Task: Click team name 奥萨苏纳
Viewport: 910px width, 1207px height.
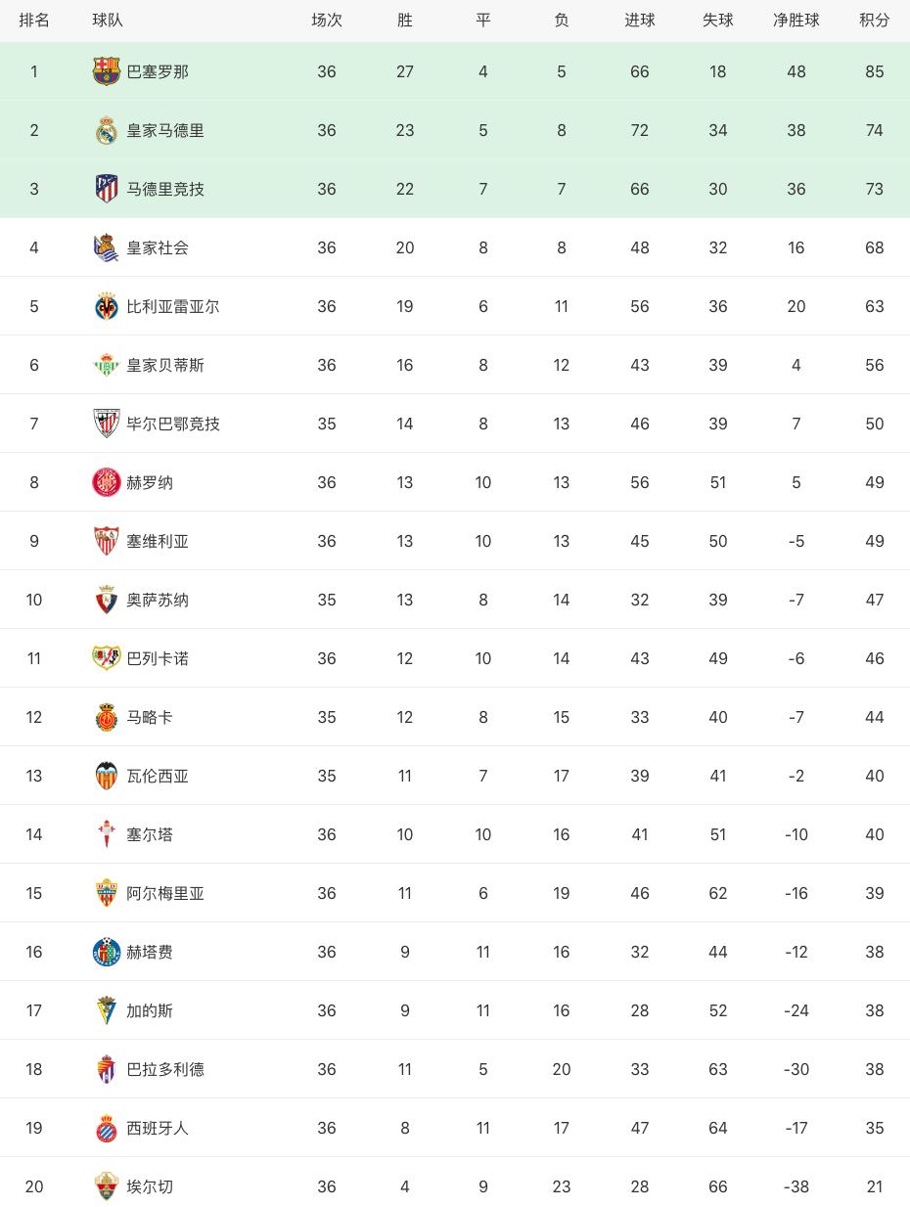Action: tap(158, 600)
